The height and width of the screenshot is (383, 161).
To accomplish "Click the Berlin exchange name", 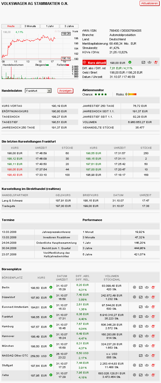I will point(6,287).
